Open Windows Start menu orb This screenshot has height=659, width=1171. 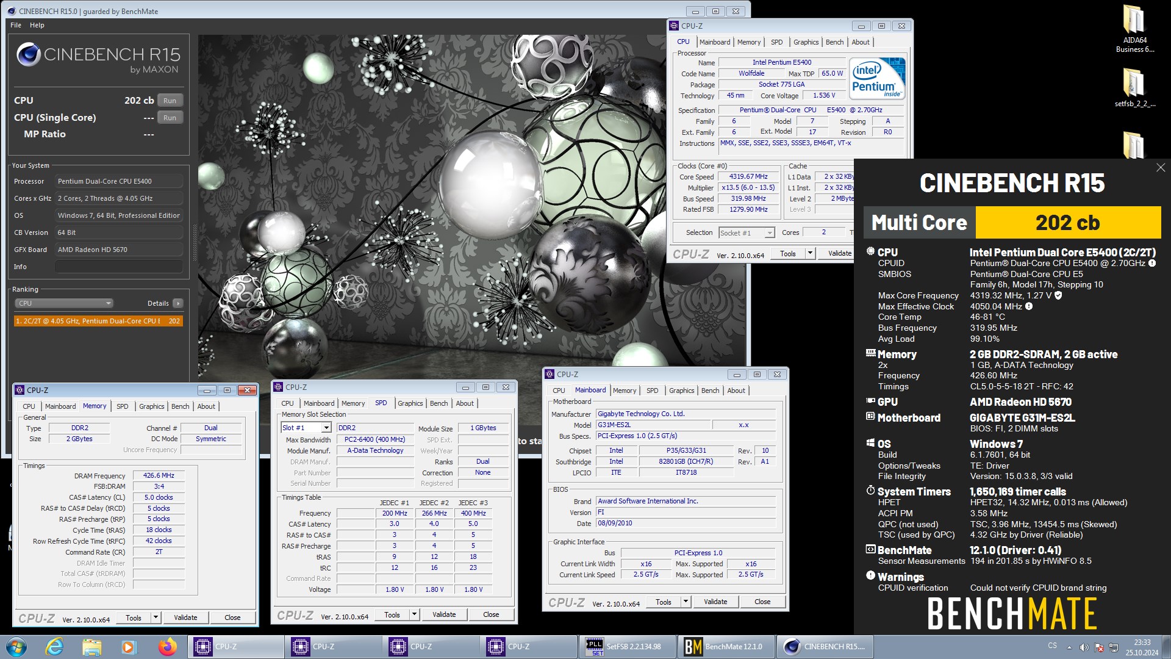[x=16, y=647]
